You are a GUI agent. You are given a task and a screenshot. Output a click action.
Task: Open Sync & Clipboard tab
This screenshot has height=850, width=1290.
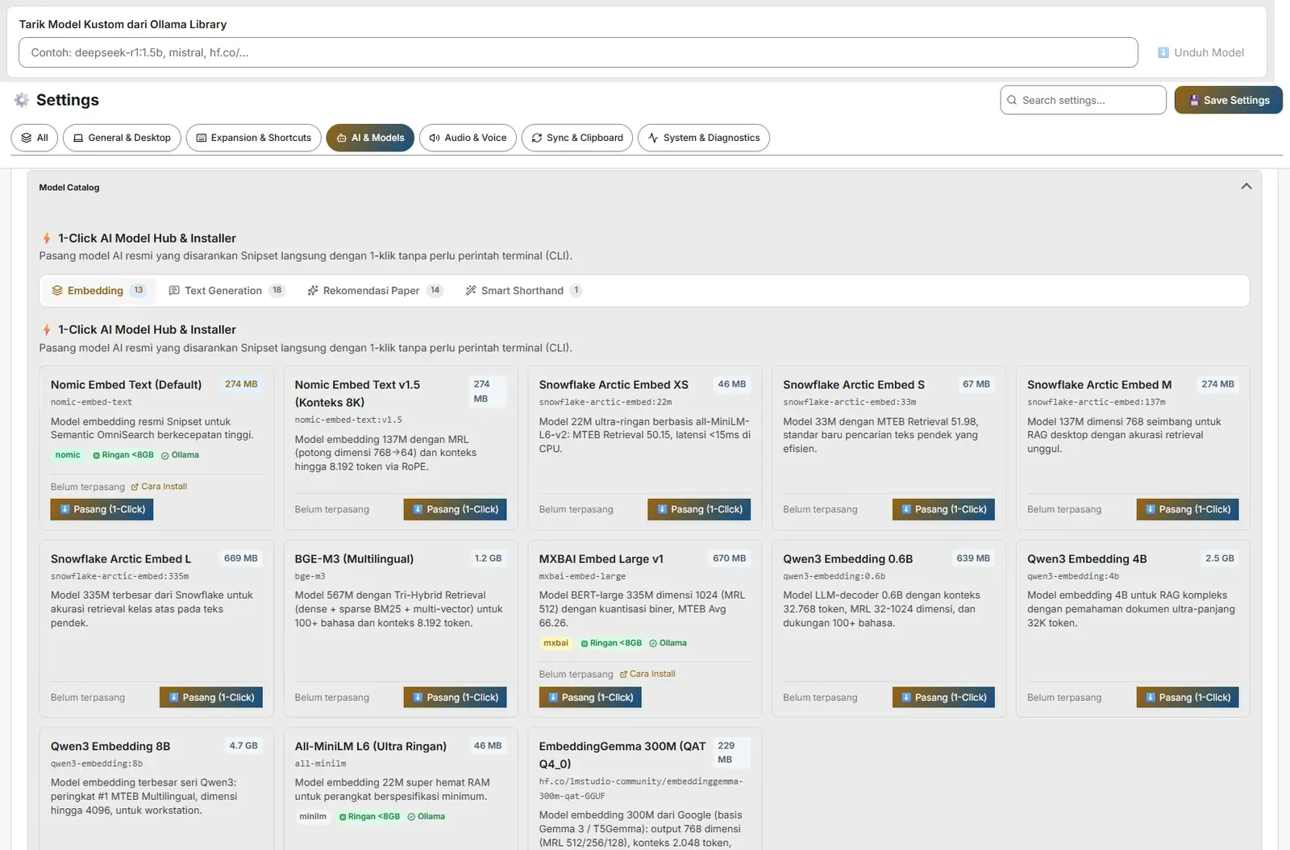(x=576, y=138)
